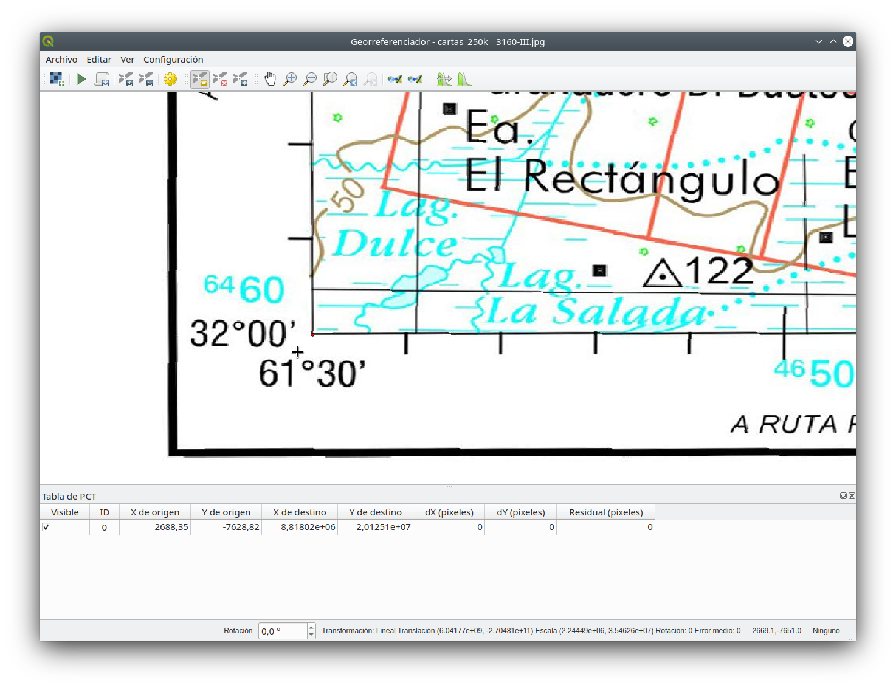Select the Add point tool

point(200,79)
